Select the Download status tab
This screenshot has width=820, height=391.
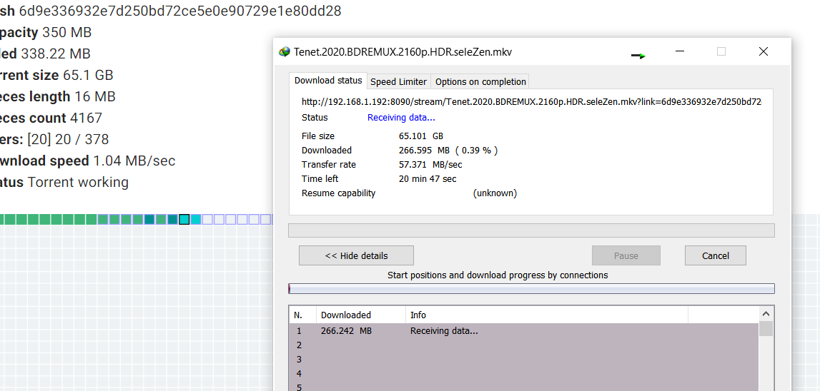click(x=328, y=81)
